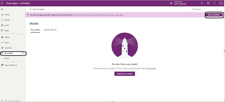Switch to My models tab
Image resolution: width=225 pixels, height=102 pixels.
pos(35,30)
